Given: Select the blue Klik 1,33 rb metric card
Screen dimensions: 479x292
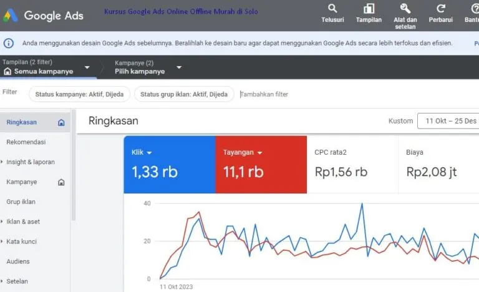Looking at the screenshot, I should [170, 165].
